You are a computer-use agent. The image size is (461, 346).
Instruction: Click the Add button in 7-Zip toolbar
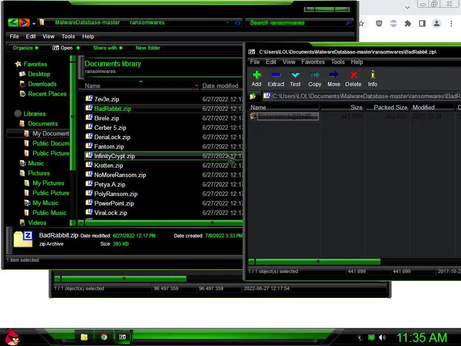pyautogui.click(x=257, y=78)
